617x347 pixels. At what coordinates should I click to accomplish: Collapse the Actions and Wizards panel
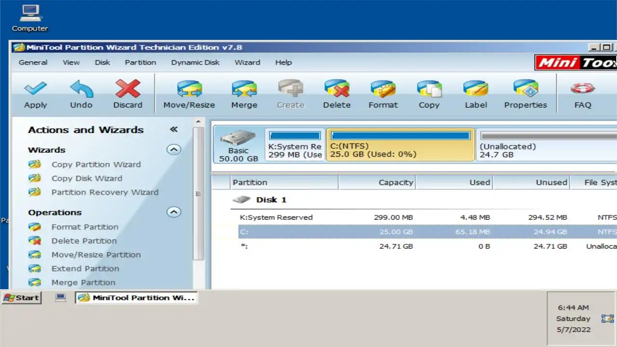pyautogui.click(x=174, y=129)
